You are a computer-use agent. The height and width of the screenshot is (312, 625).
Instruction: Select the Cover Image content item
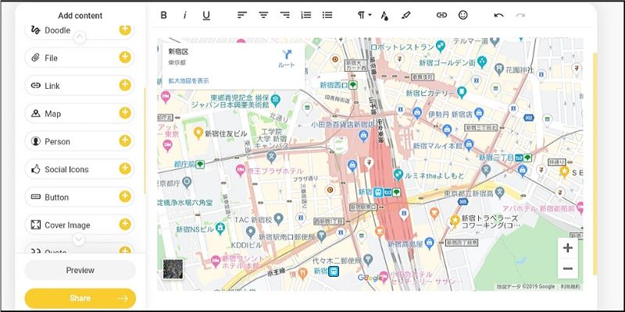click(80, 225)
